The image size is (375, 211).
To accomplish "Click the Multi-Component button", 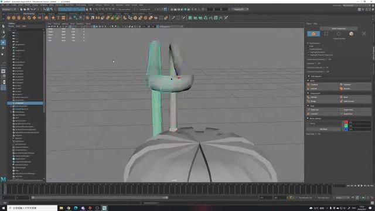I will tap(339, 29).
